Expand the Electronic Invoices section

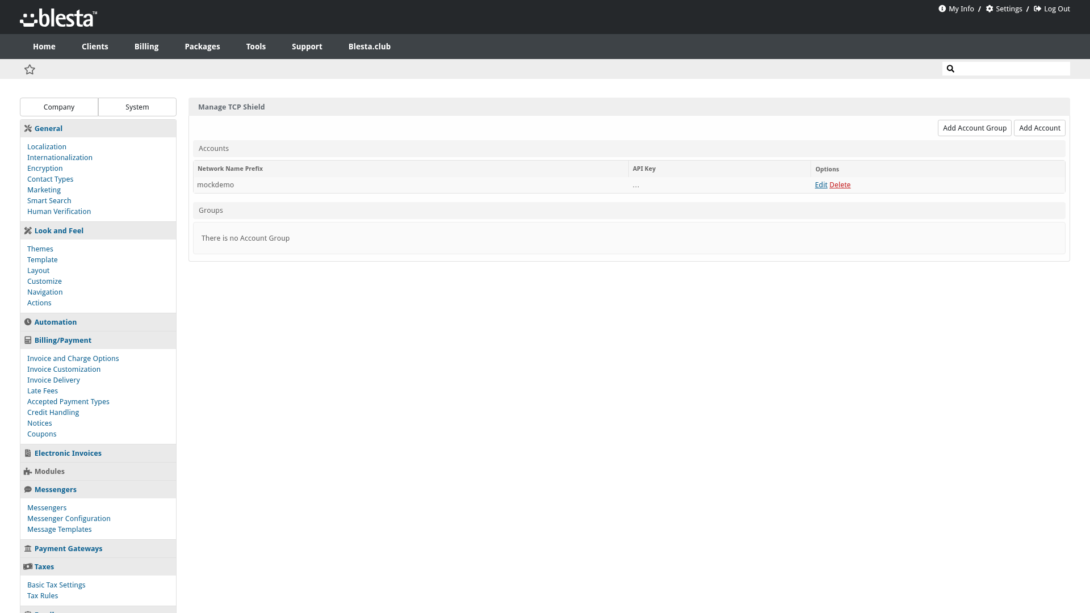coord(98,453)
